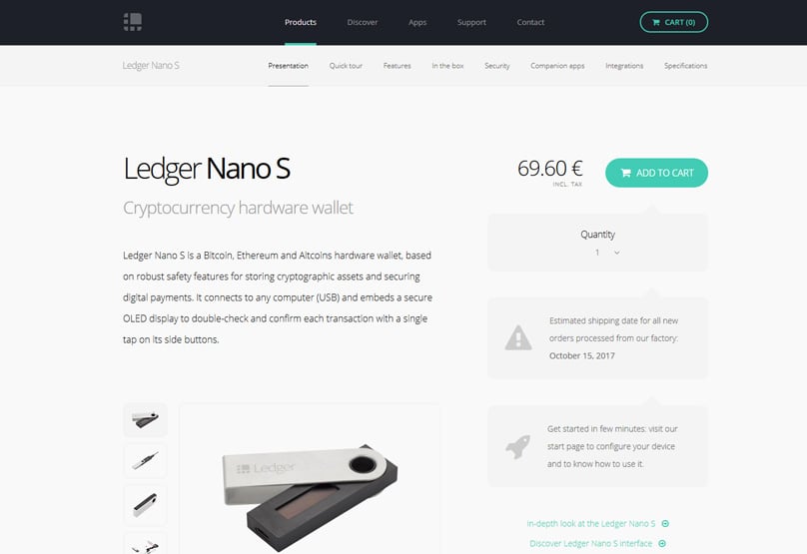Open the CART (0) button
Viewport: 807px width, 554px height.
674,22
